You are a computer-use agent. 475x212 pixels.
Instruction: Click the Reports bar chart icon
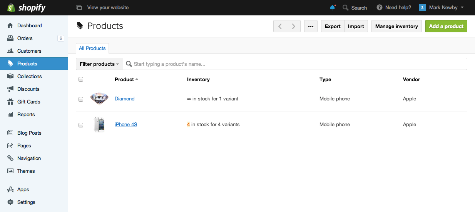pos(10,114)
